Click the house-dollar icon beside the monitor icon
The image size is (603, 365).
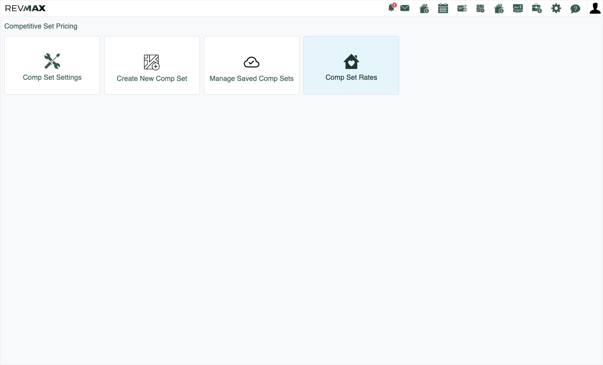[x=499, y=8]
